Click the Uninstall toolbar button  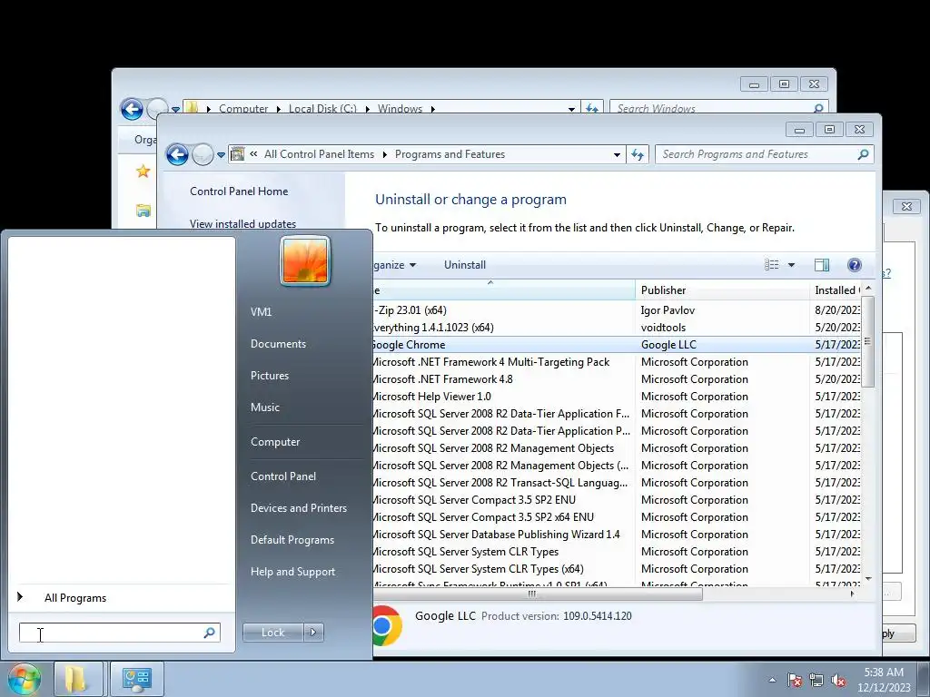coord(465,265)
